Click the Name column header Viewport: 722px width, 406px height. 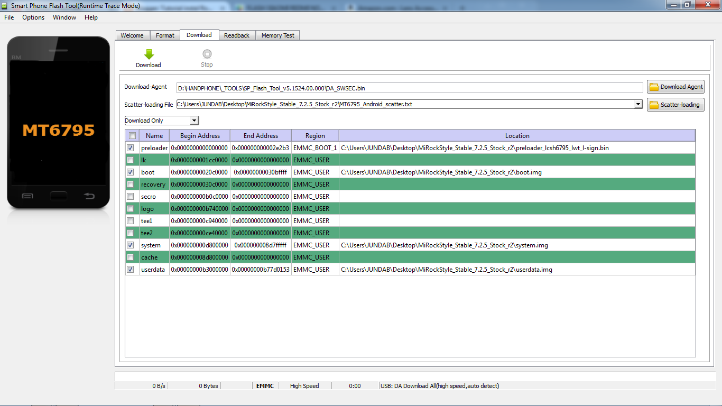click(154, 136)
